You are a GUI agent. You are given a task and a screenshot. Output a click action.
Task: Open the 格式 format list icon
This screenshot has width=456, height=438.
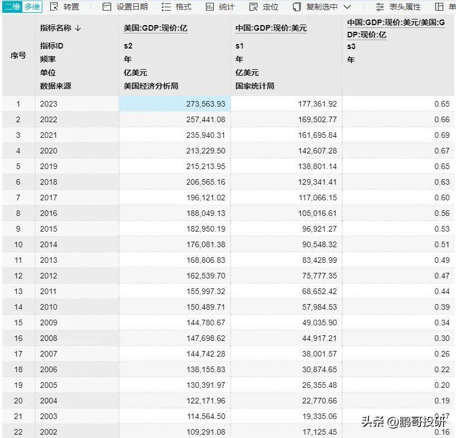point(166,7)
